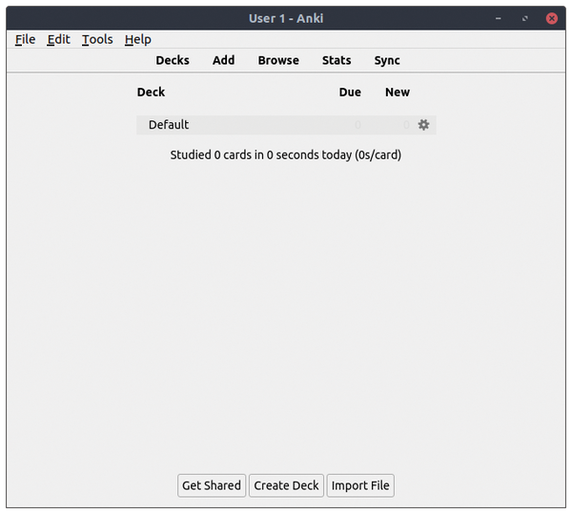The width and height of the screenshot is (572, 514).
Task: Click the Due count of Default deck
Action: click(x=357, y=125)
